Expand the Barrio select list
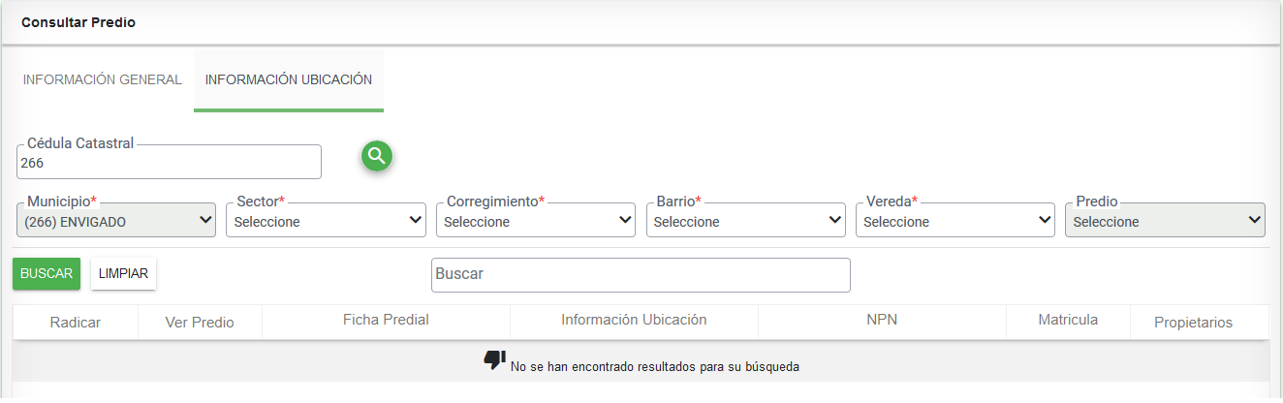The image size is (1283, 403). [746, 221]
